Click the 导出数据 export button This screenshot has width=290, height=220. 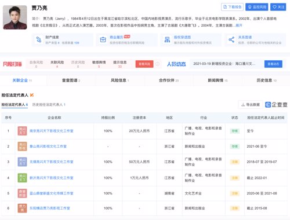[251, 105]
